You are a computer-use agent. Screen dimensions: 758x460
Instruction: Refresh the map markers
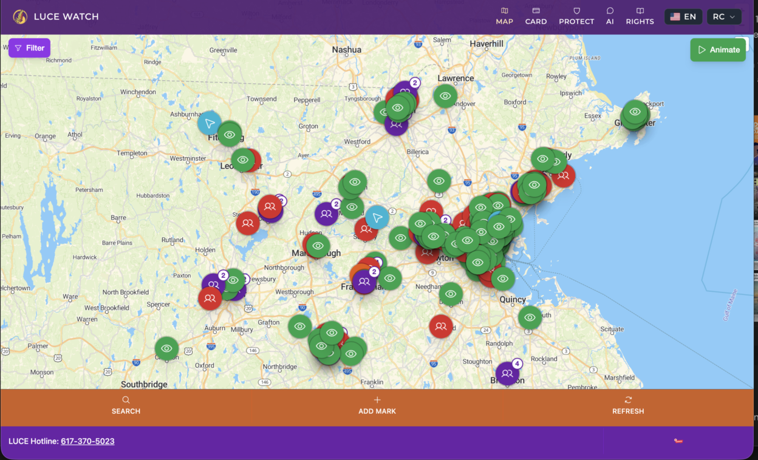point(628,405)
